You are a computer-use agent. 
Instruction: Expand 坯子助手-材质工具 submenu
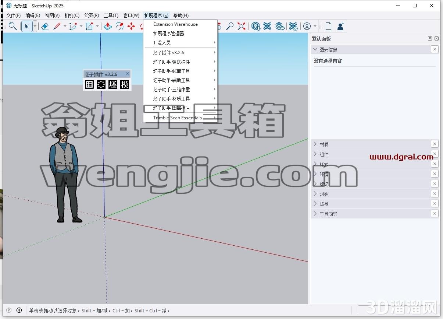pos(181,99)
